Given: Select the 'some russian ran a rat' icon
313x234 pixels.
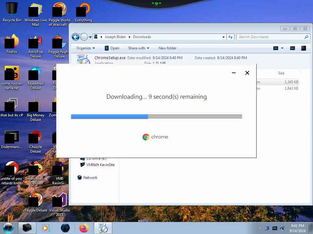Looking at the screenshot, I should coord(12,78).
